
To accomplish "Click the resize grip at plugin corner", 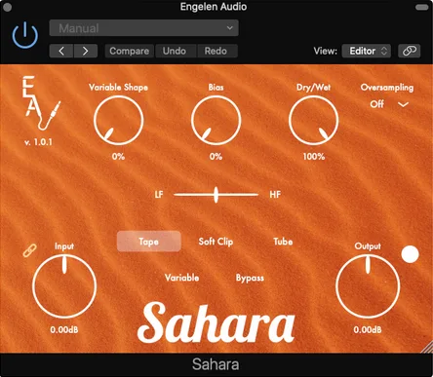I will point(426,347).
